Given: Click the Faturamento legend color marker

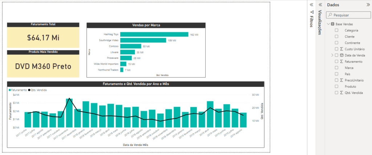Looking at the screenshot, I should 10,90.
